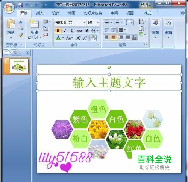Reset the slide with the reset icon

click(45, 28)
